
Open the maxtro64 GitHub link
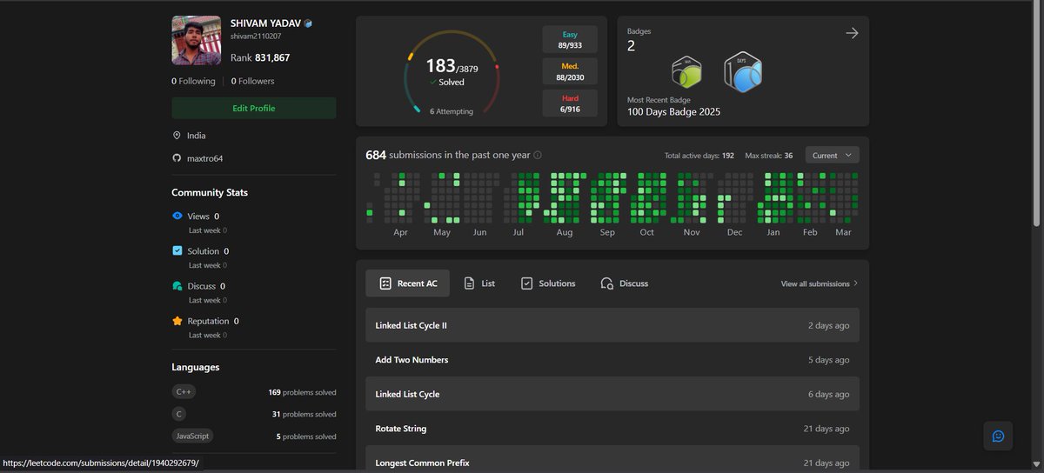pyautogui.click(x=204, y=158)
